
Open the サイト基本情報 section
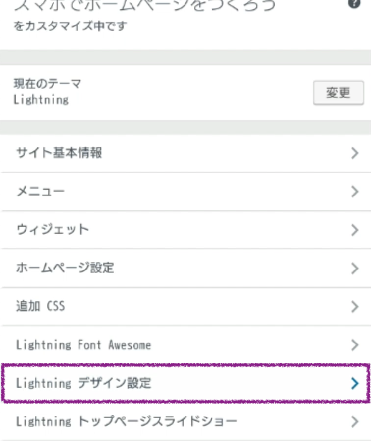click(x=59, y=153)
